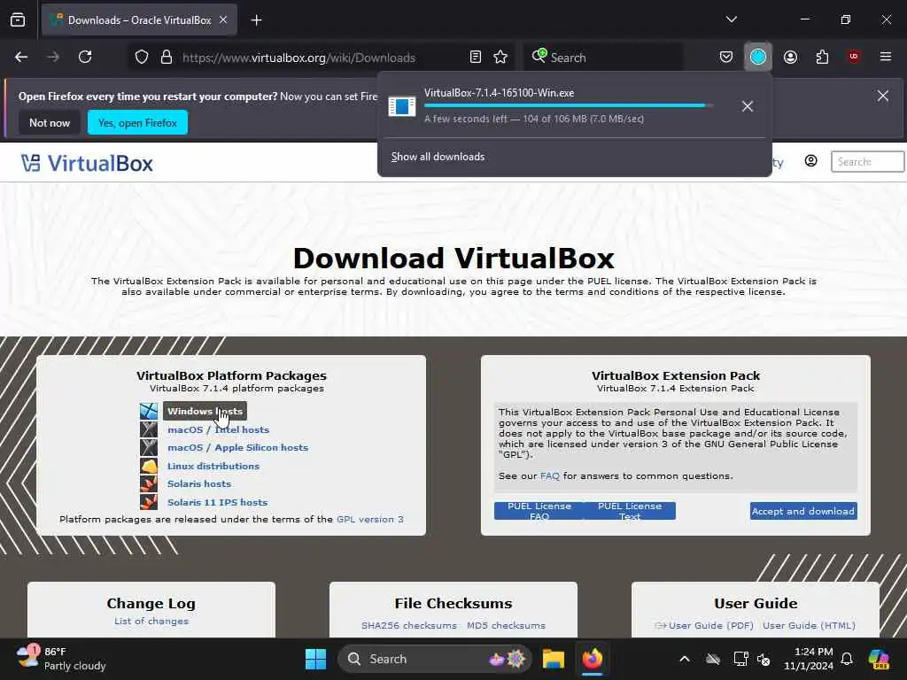This screenshot has width=907, height=680.
Task: Open the User Guide (HTML) link
Action: tap(809, 626)
